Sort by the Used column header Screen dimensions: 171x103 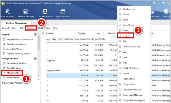(x=98, y=33)
